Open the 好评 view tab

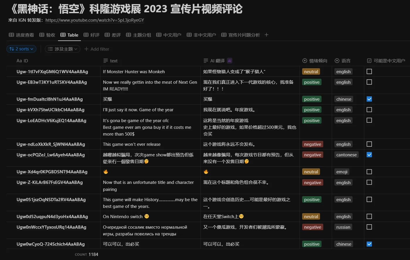pos(91,35)
